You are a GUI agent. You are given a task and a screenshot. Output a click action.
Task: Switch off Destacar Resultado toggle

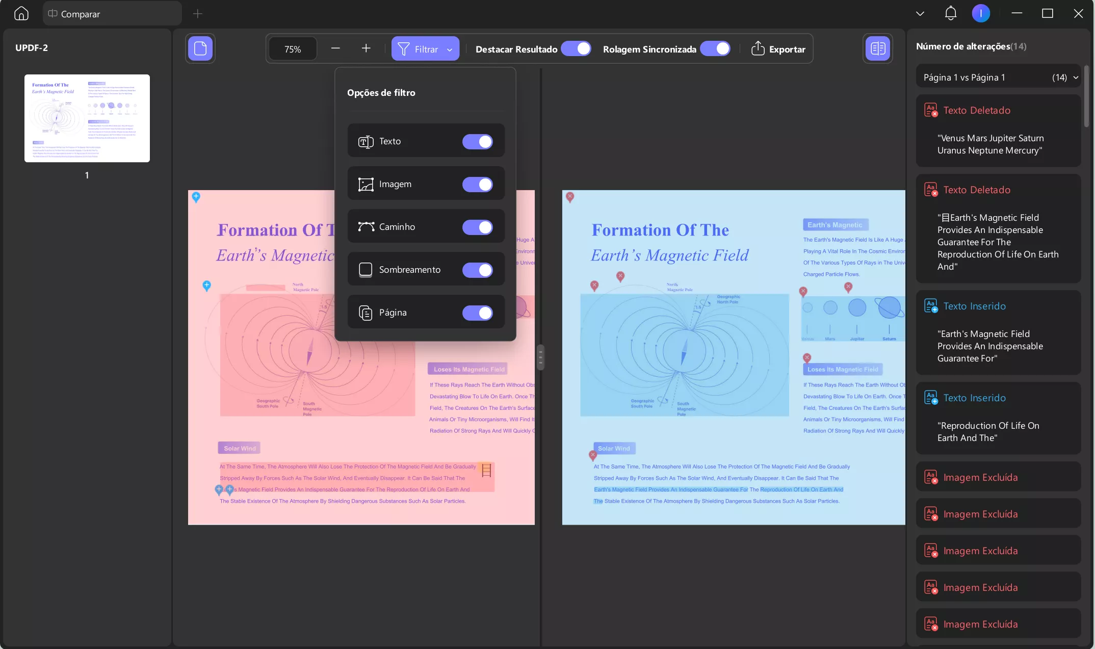[x=576, y=49]
